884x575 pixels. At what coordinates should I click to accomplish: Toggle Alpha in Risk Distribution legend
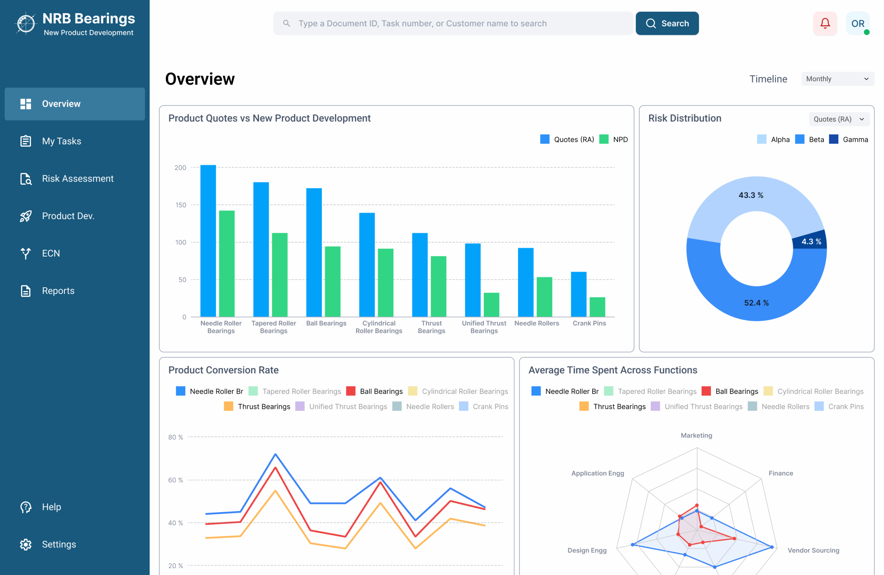tap(773, 139)
